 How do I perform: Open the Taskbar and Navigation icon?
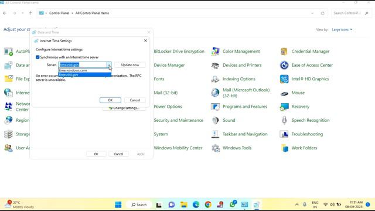[215, 134]
